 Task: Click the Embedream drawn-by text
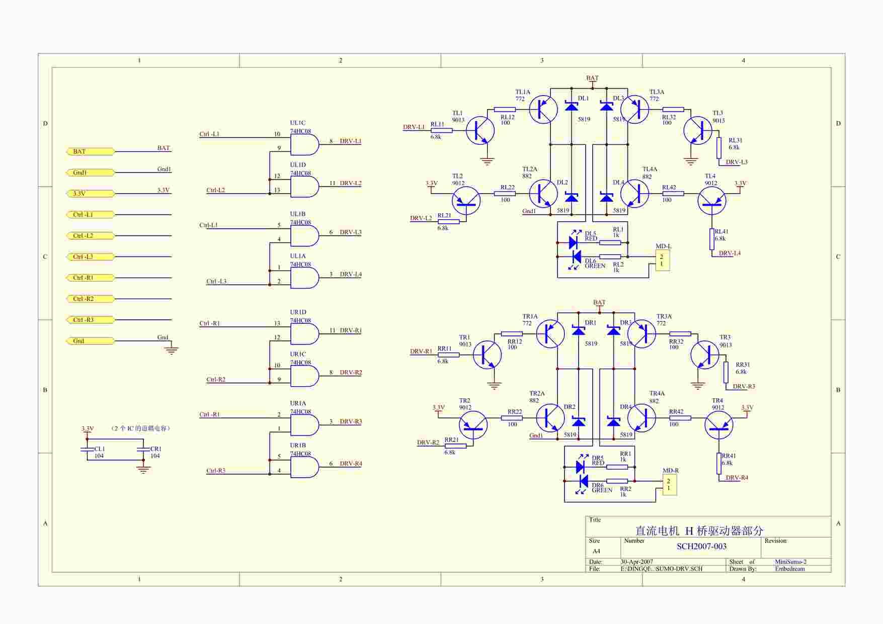tap(790, 569)
